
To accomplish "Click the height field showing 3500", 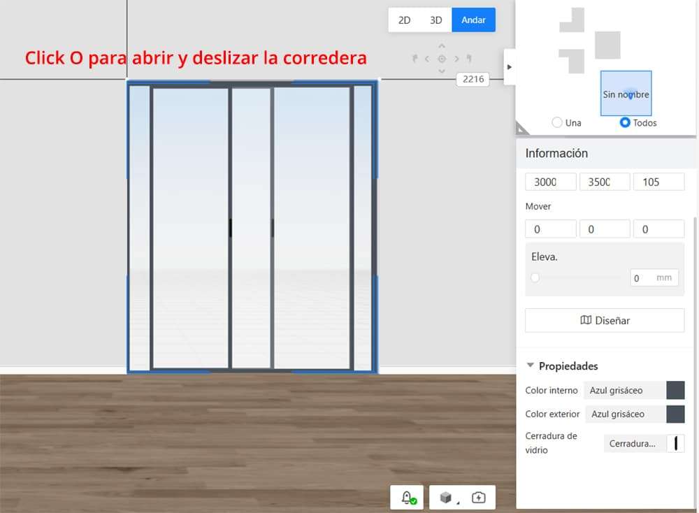I will tap(605, 182).
